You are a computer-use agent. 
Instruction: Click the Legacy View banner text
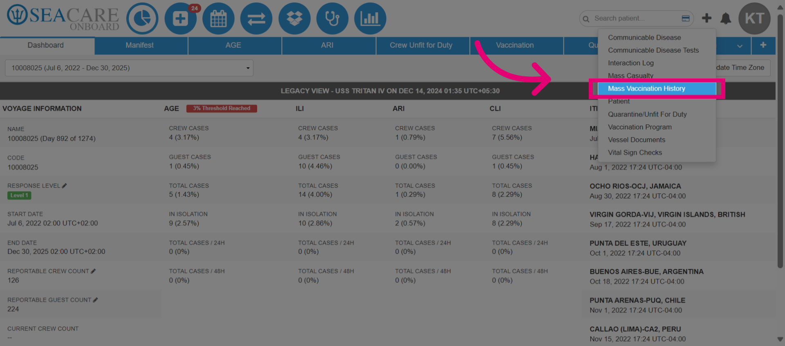(390, 91)
